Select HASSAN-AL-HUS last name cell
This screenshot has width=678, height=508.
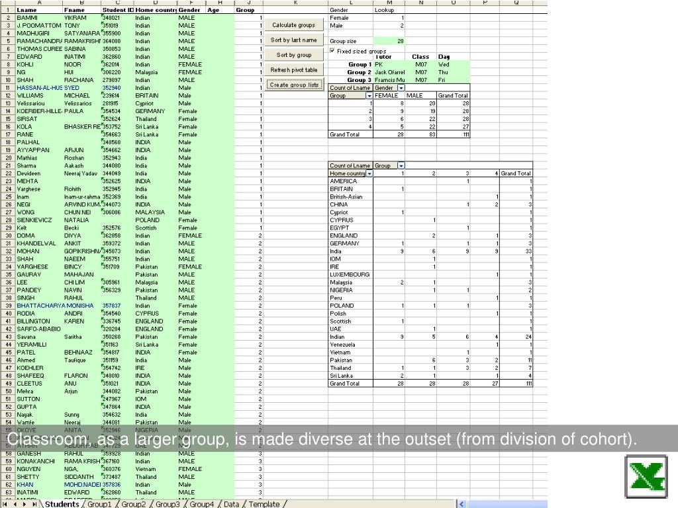click(x=39, y=88)
